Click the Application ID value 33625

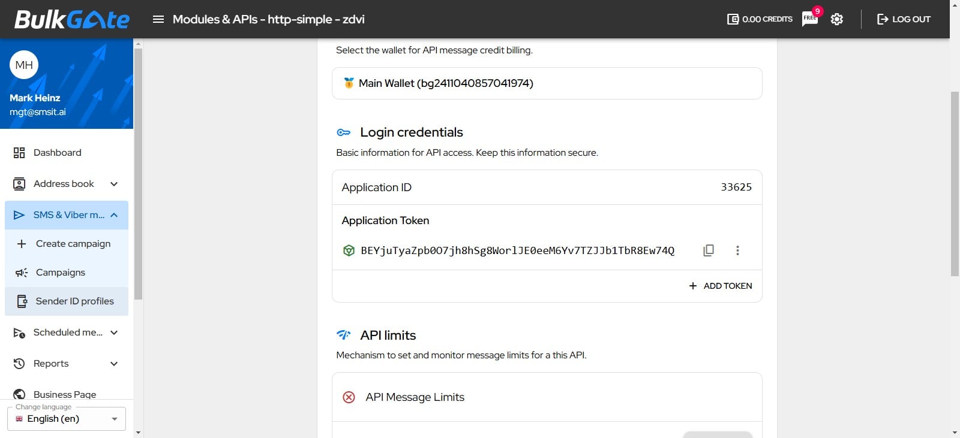(x=736, y=187)
